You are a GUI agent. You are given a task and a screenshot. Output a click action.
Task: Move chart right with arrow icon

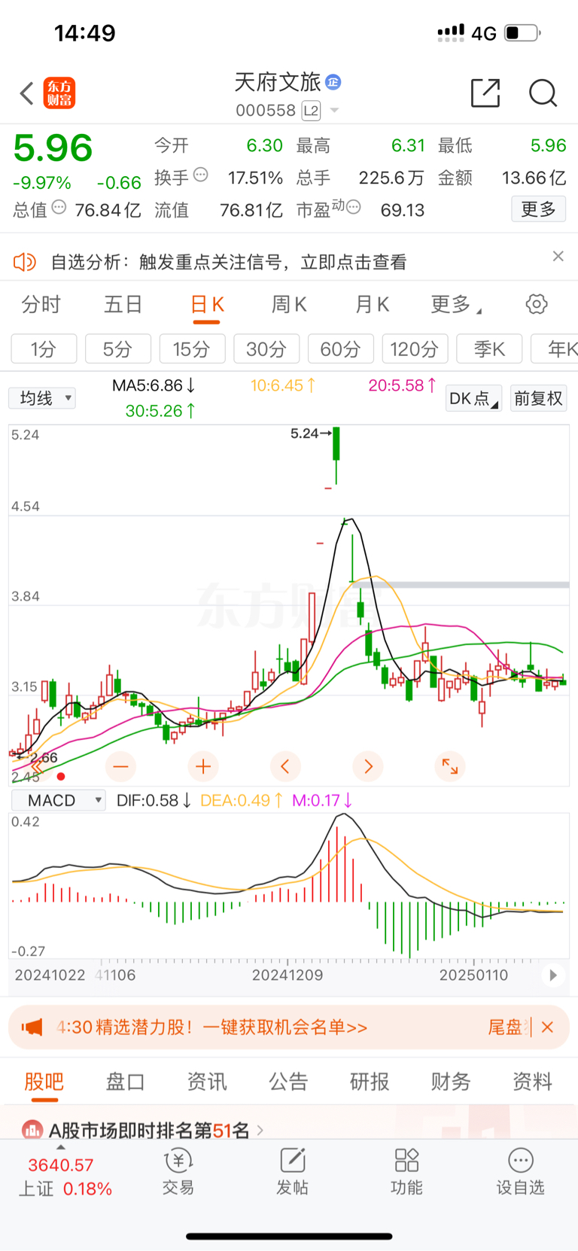point(368,767)
